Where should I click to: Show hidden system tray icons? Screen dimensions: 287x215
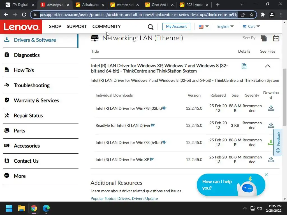(x=245, y=208)
